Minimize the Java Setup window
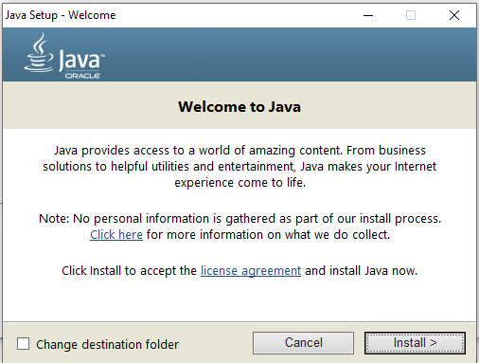 tap(368, 15)
